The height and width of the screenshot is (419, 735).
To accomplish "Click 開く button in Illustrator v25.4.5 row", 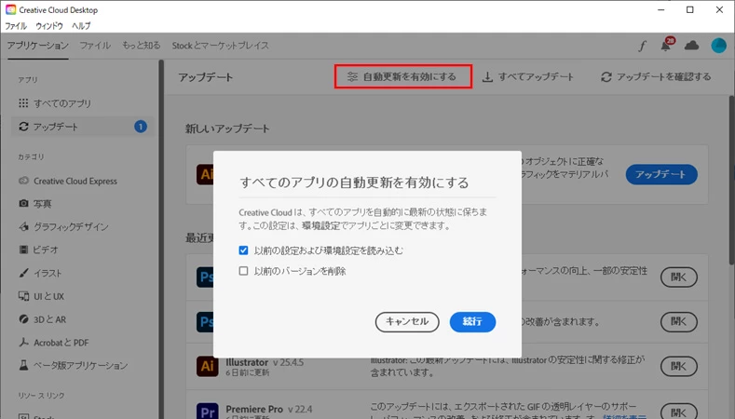I will pyautogui.click(x=679, y=366).
